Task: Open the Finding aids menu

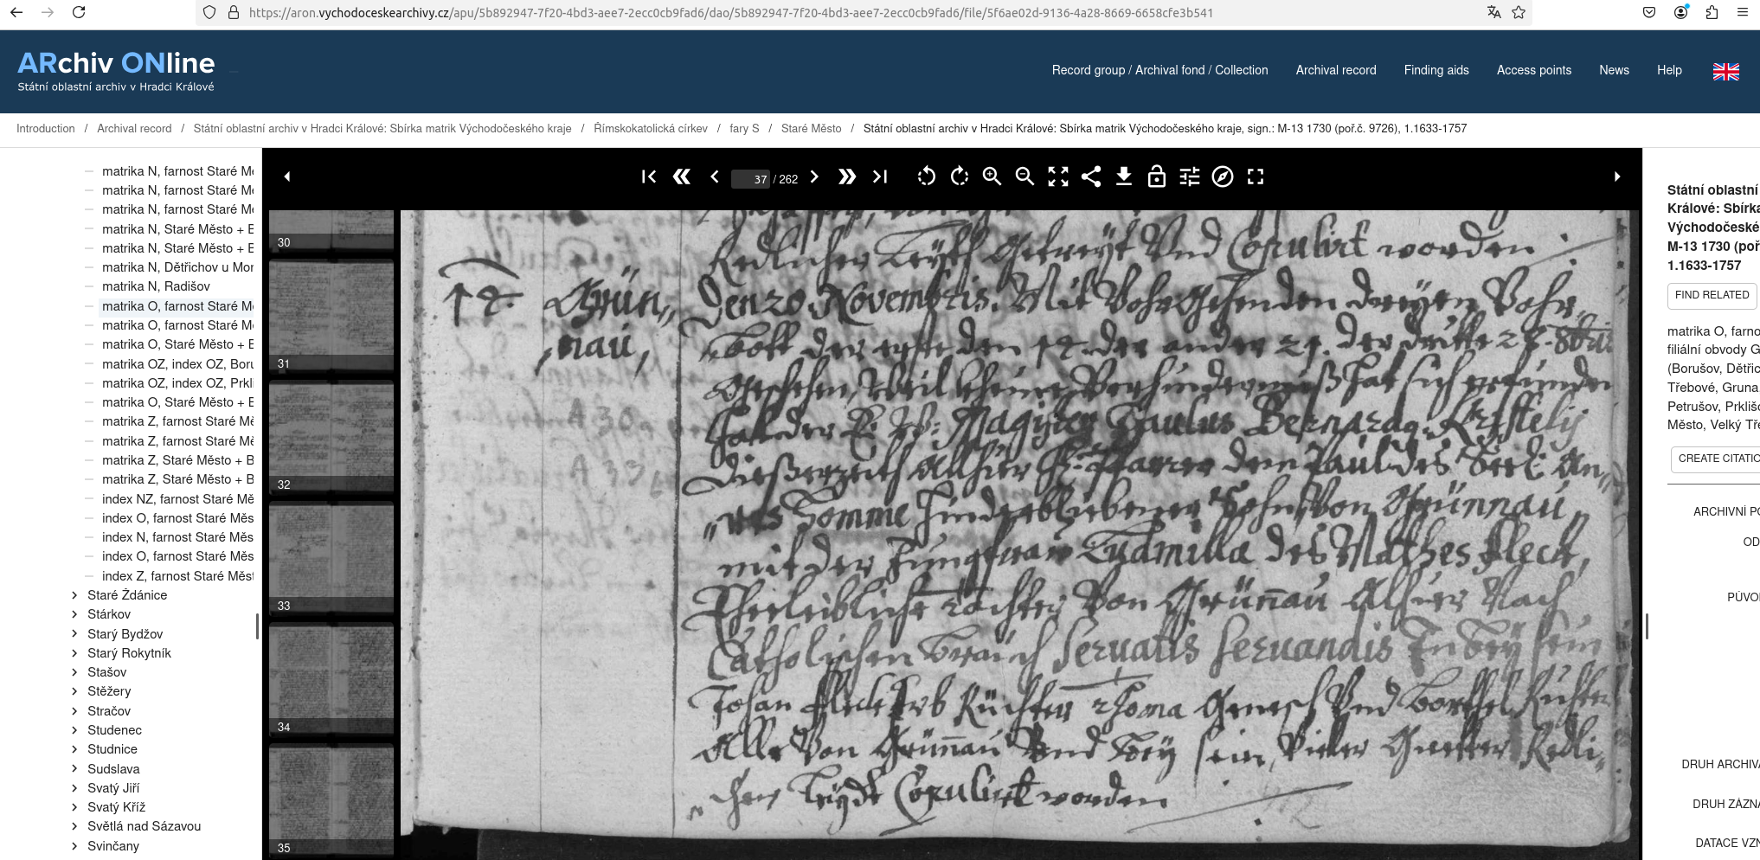Action: click(1436, 70)
